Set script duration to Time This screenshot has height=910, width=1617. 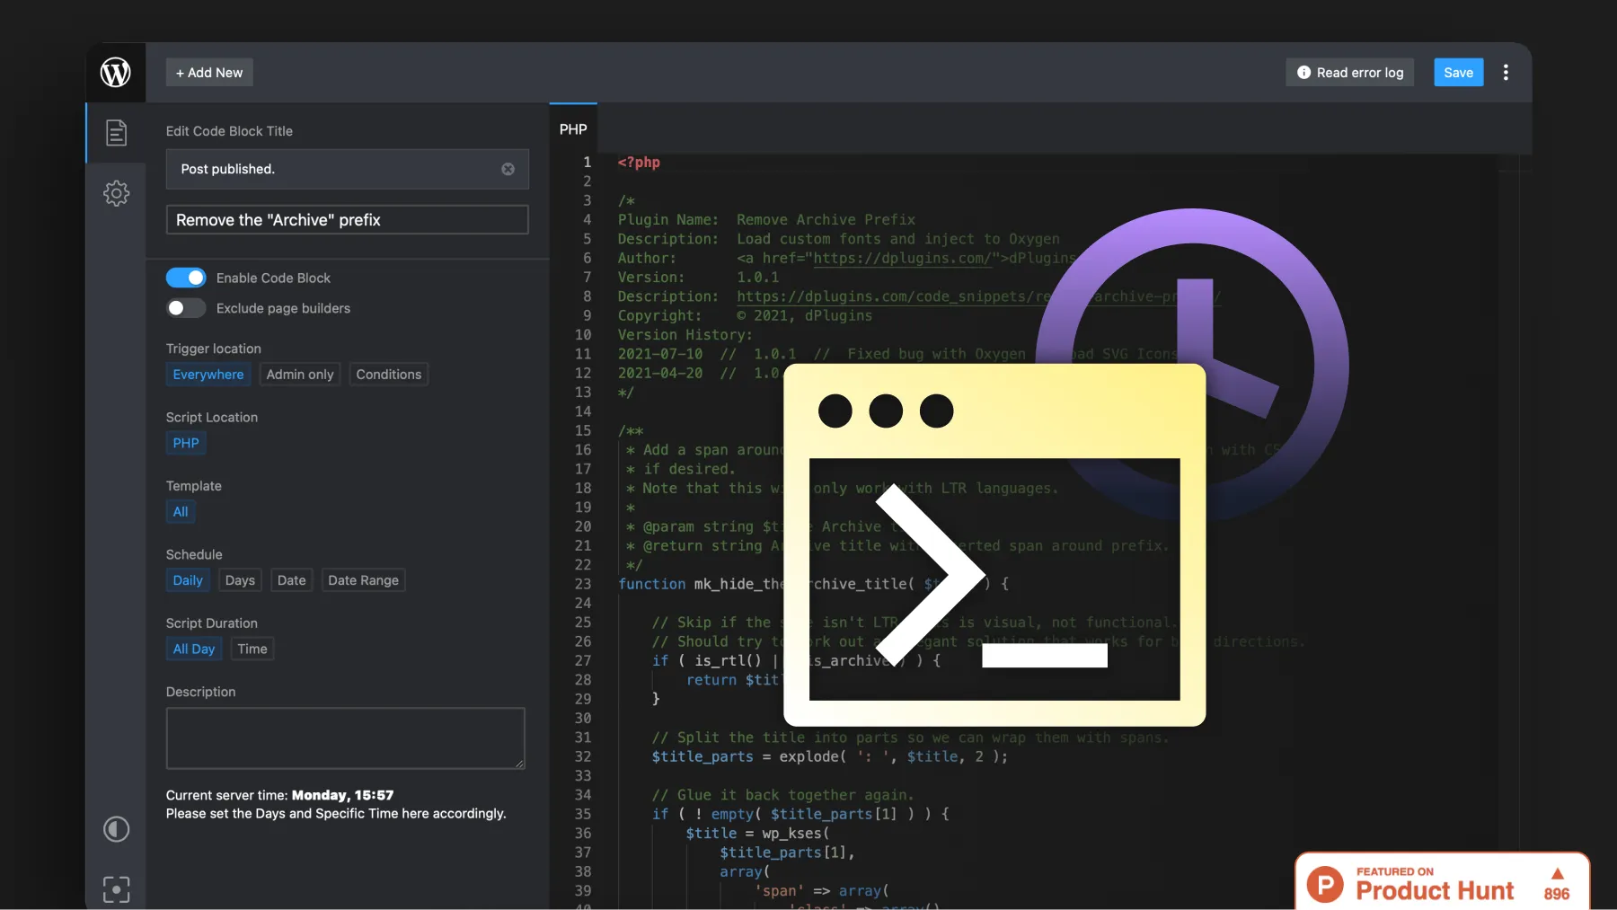252,649
